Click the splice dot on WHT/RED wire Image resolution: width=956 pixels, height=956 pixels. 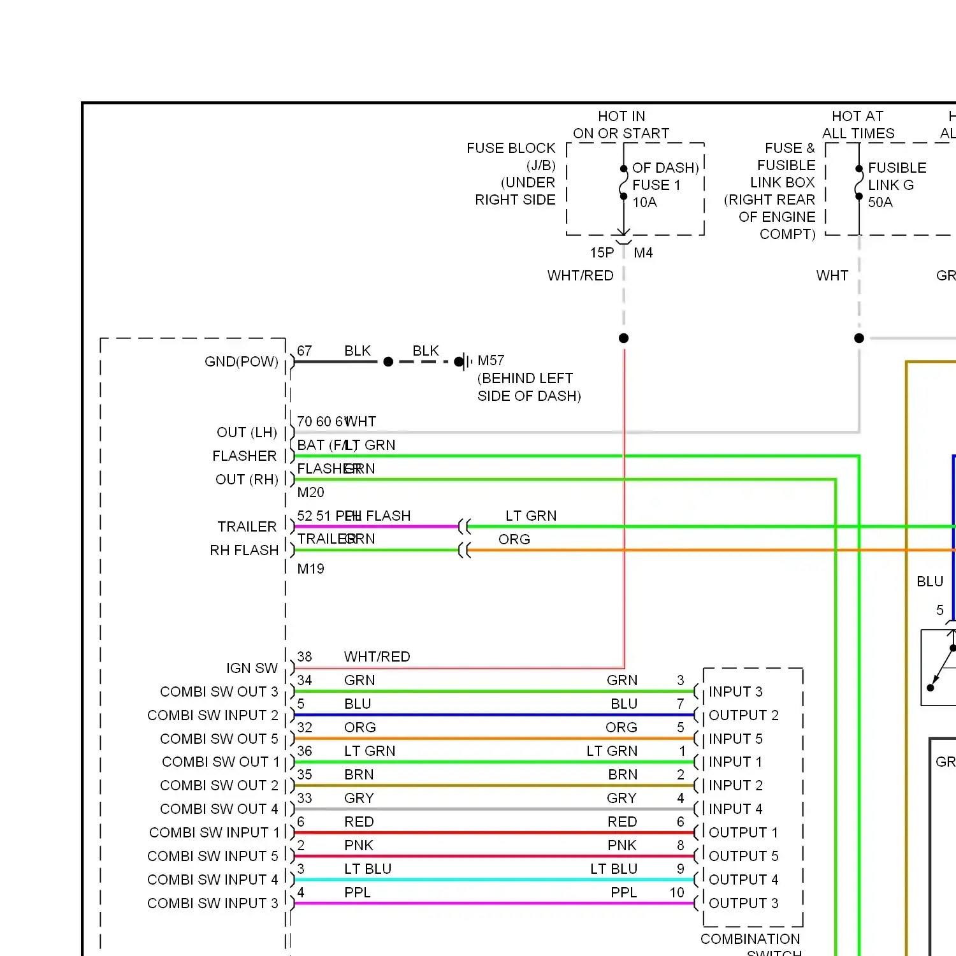click(x=624, y=338)
